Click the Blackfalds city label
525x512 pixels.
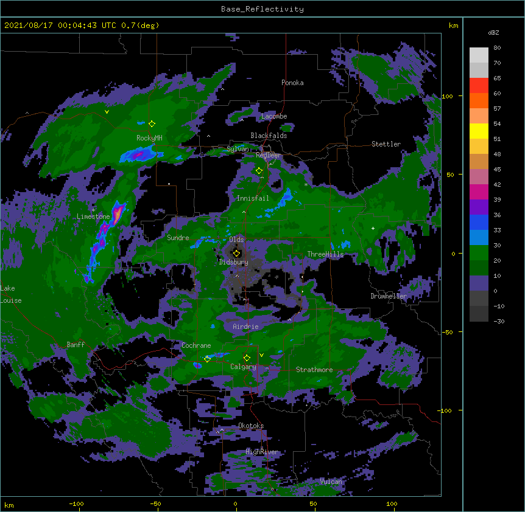coord(269,136)
